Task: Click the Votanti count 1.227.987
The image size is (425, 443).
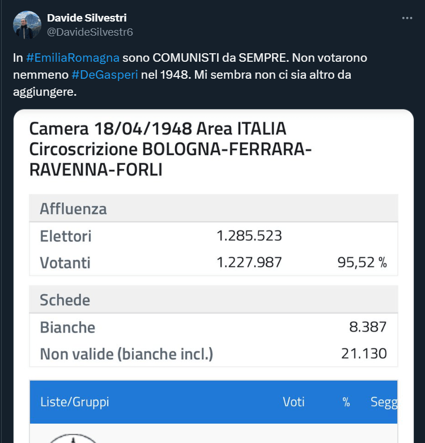Action: click(x=249, y=262)
